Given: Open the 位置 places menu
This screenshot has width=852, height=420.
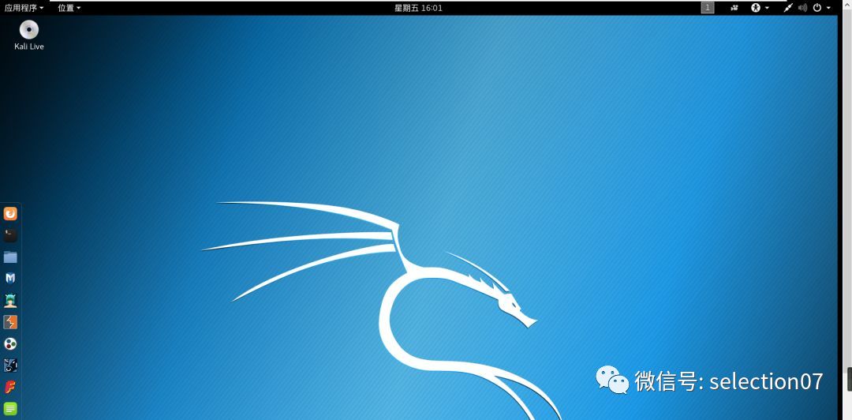Looking at the screenshot, I should (x=69, y=8).
